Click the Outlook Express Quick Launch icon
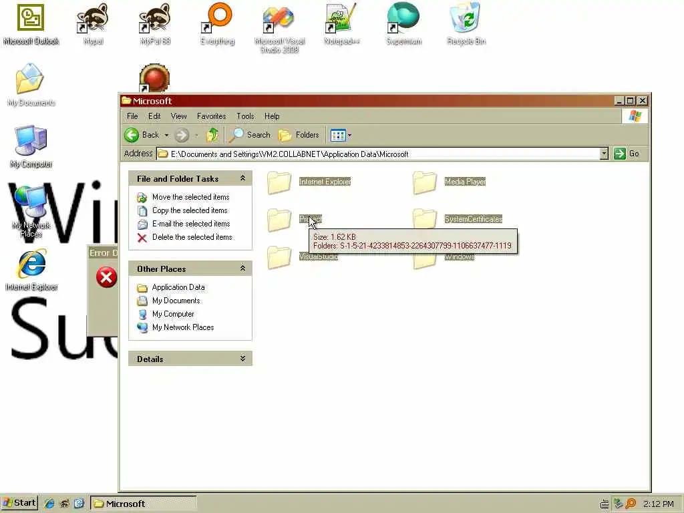684x513 pixels. (79, 504)
